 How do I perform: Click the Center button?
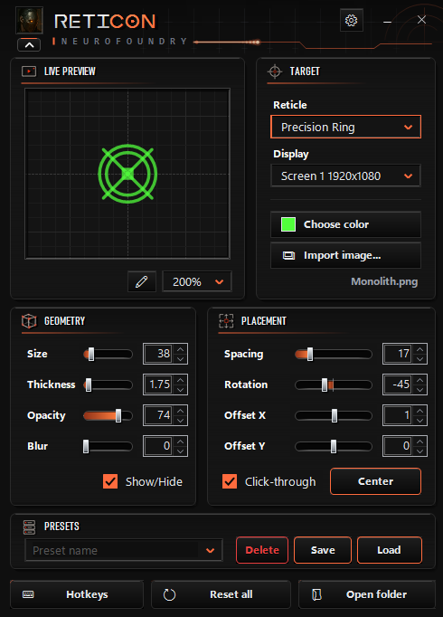375,481
